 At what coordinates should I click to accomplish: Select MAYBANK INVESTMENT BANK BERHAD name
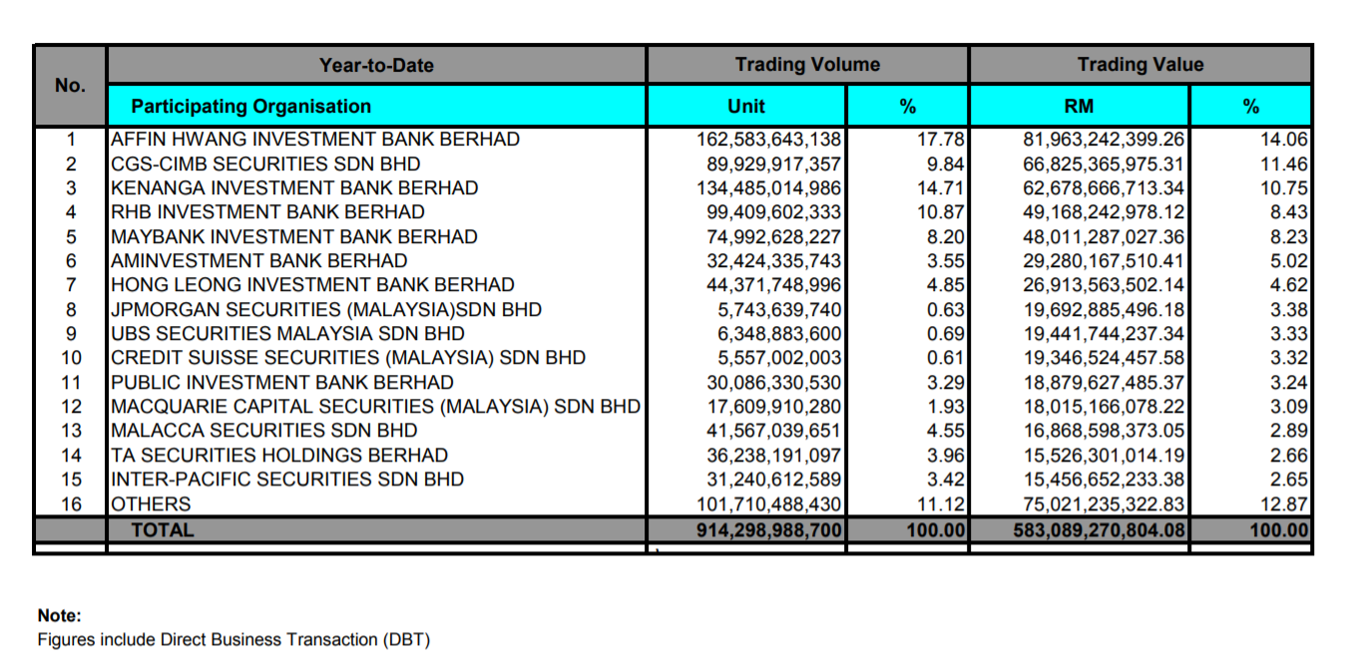pos(294,236)
